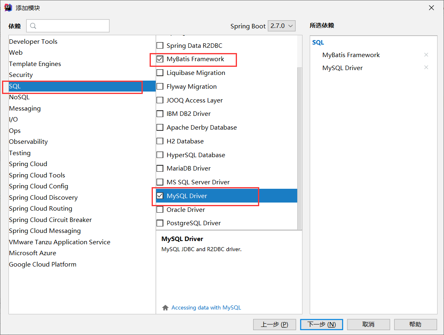The image size is (444, 335).
Task: Remove MySQL Driver using its × icon
Action: (x=426, y=68)
